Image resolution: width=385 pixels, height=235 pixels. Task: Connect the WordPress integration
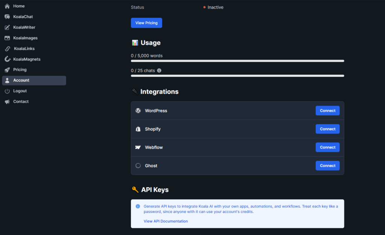327,111
